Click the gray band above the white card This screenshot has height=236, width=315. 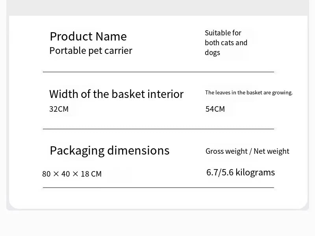[157, 7]
